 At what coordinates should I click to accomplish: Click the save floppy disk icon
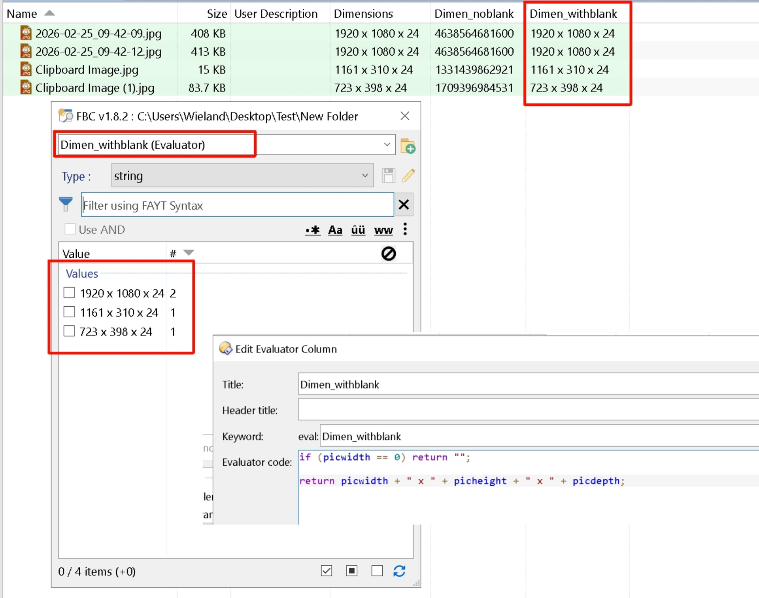tap(388, 176)
